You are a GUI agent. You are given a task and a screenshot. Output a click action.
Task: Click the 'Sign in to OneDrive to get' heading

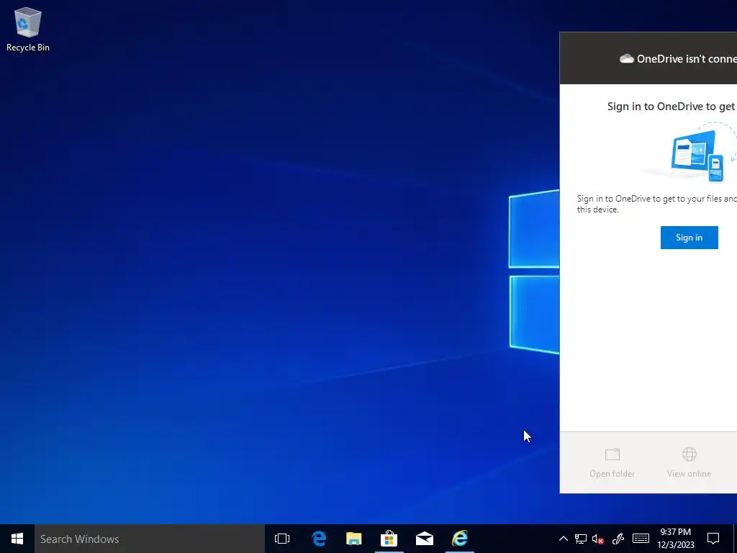point(672,107)
